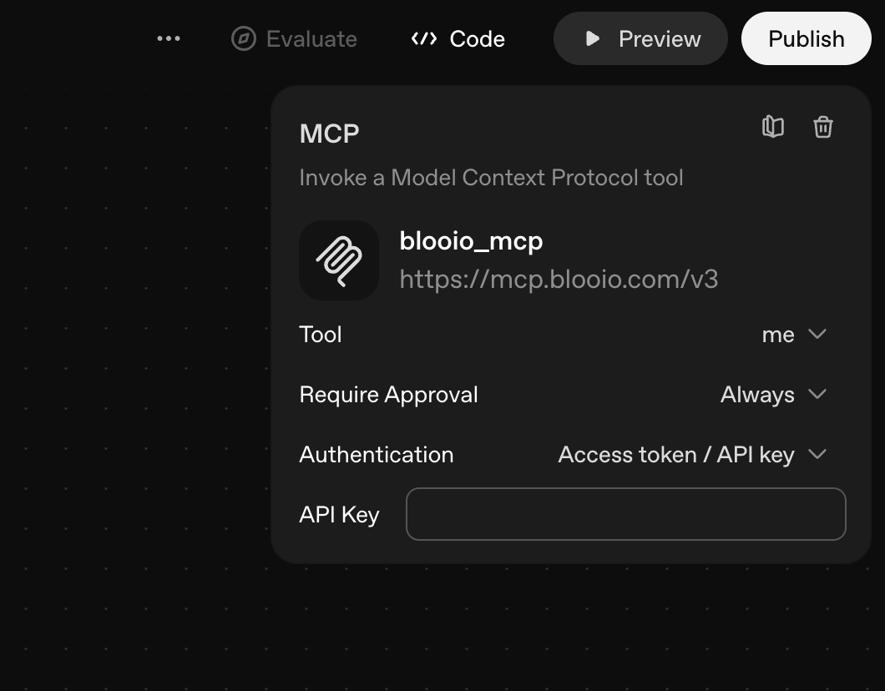Viewport: 885px width, 691px height.
Task: Click the blooio_mcp server logo
Action: 339,260
